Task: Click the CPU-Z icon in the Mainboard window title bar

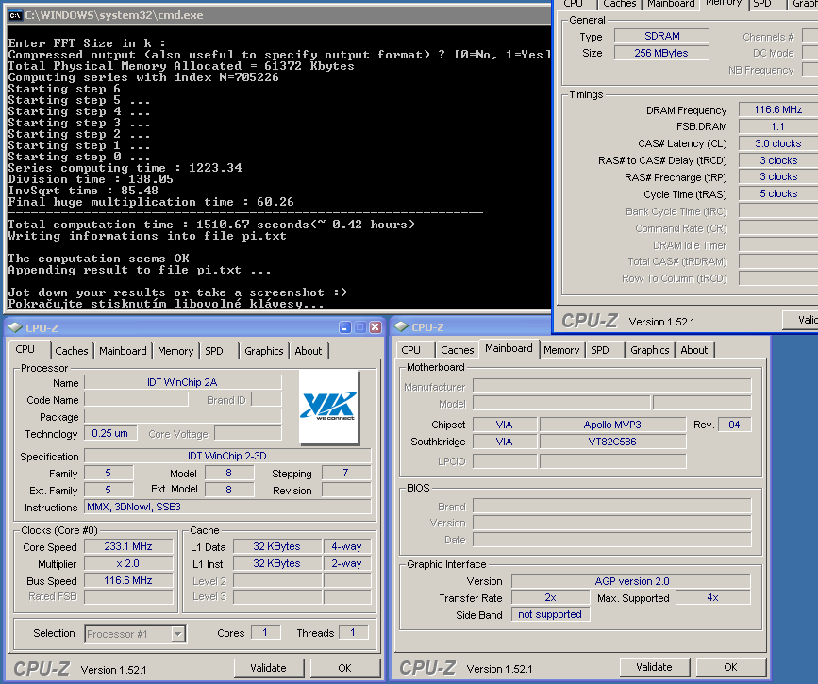Action: click(x=400, y=327)
